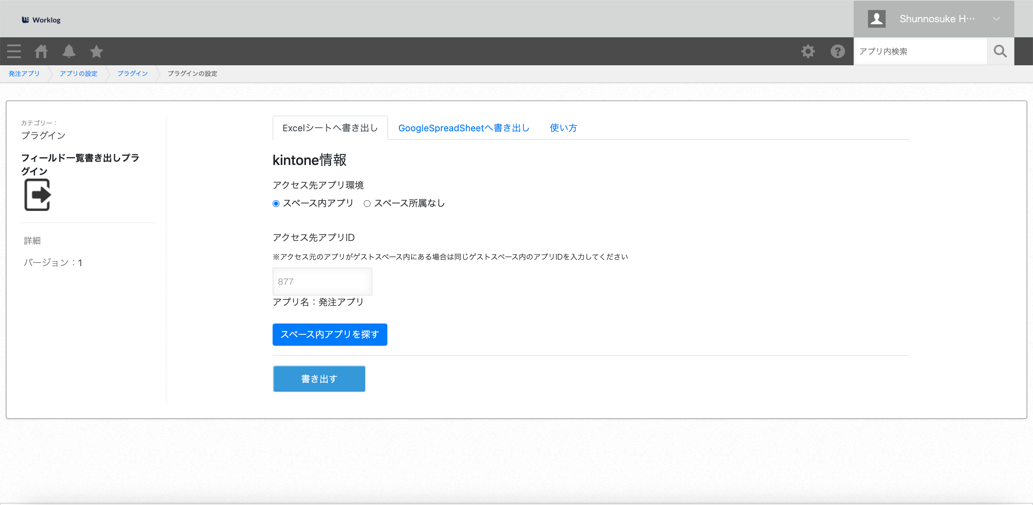This screenshot has height=505, width=1033.
Task: Open notifications bell icon
Action: pyautogui.click(x=69, y=51)
